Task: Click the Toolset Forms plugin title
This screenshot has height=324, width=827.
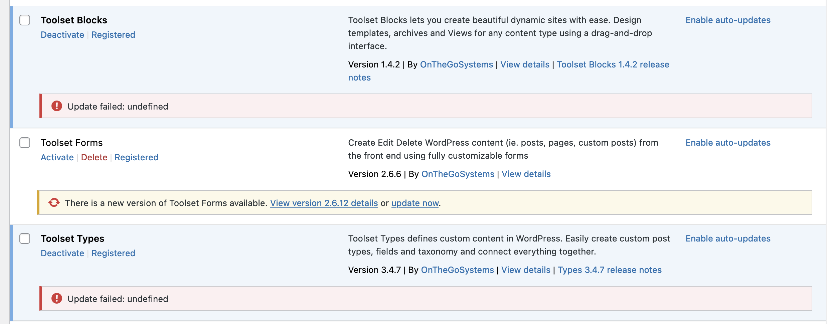Action: (71, 143)
